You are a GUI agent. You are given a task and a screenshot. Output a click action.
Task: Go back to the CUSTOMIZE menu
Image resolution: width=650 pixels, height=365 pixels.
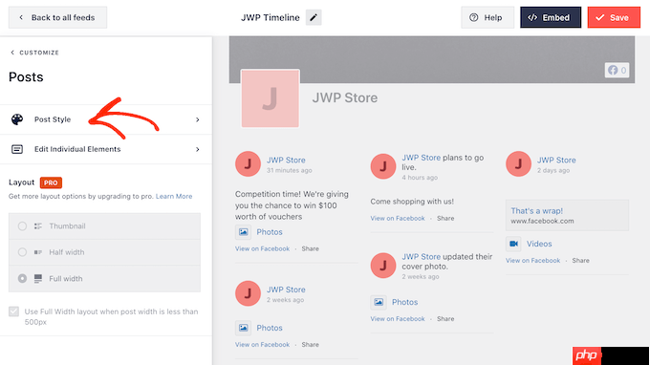[x=34, y=53]
